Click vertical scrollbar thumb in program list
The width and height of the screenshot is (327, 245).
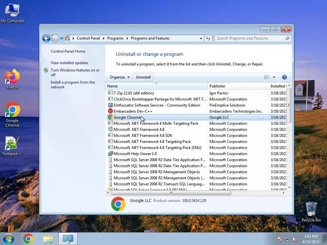pos(289,105)
